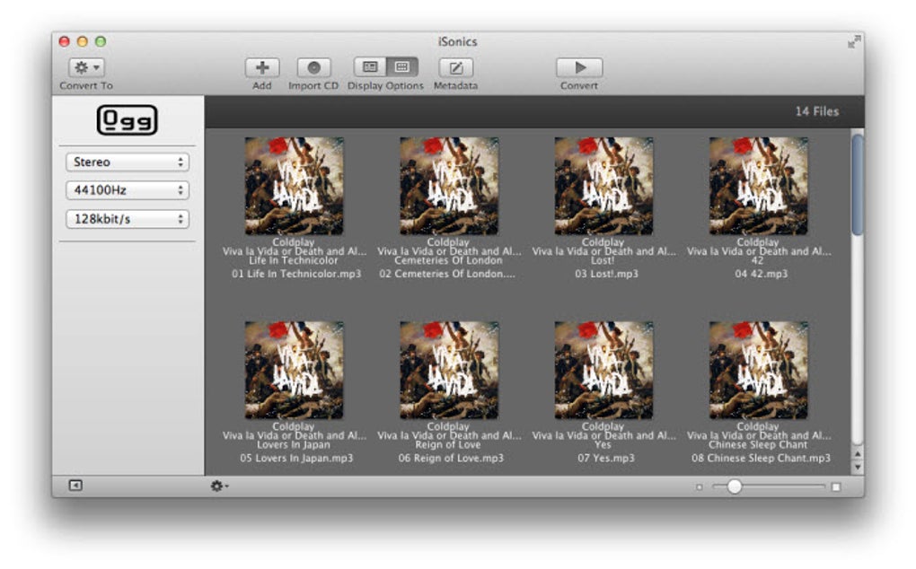Select the 04 42.mp3 album cover
916x569 pixels.
click(758, 186)
